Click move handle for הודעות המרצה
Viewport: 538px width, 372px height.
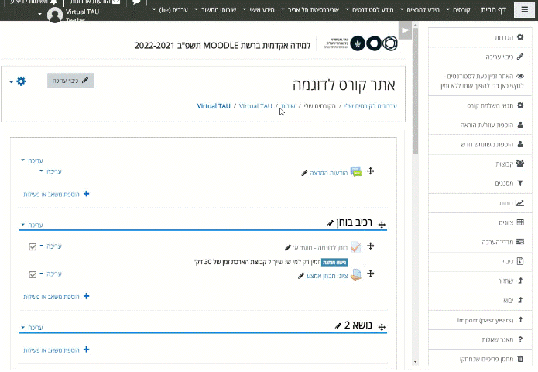[371, 171]
